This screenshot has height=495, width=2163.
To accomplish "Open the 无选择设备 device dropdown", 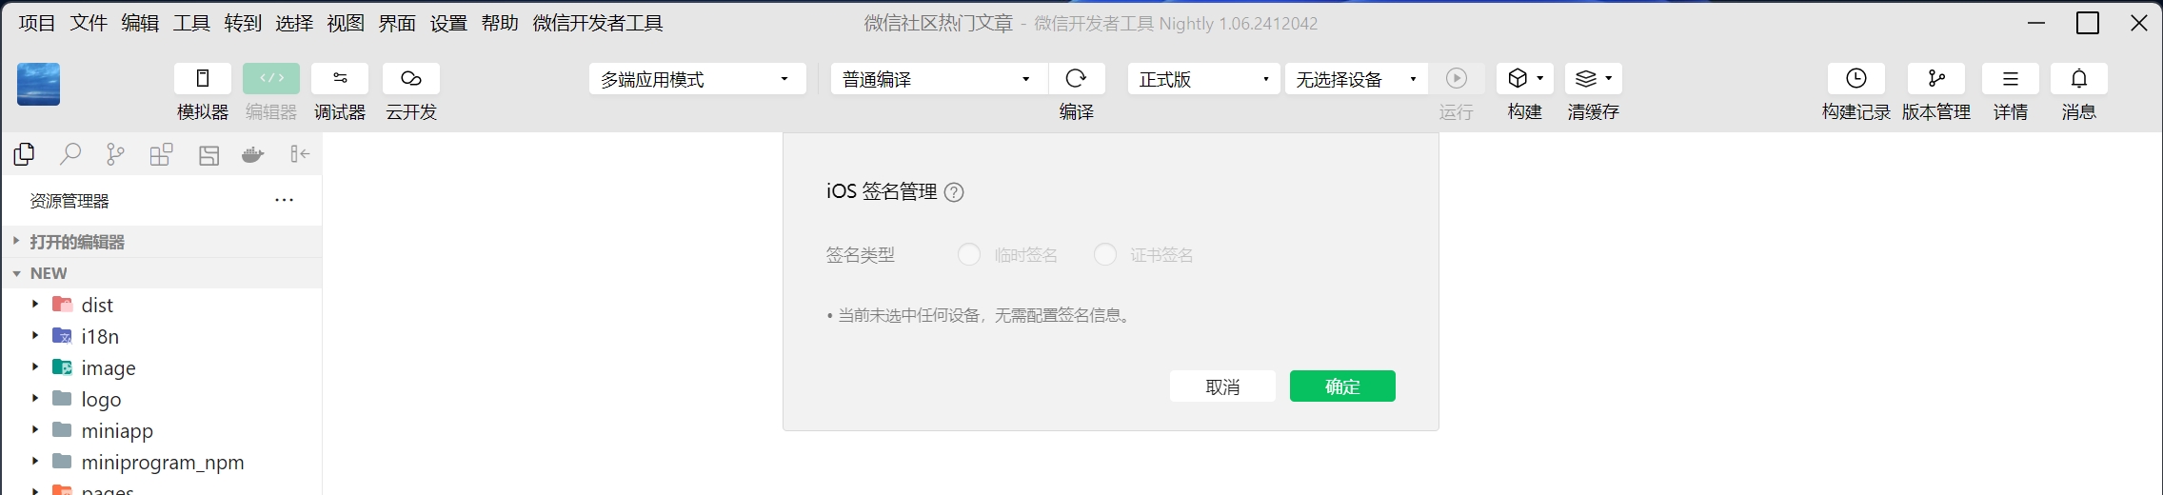I will pos(1357,79).
